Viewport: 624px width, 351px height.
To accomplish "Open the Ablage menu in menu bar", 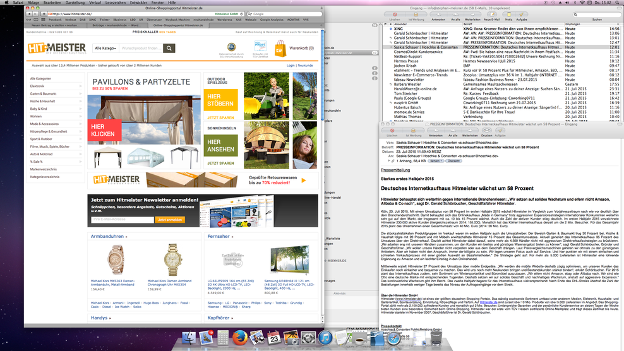I will click(x=33, y=3).
